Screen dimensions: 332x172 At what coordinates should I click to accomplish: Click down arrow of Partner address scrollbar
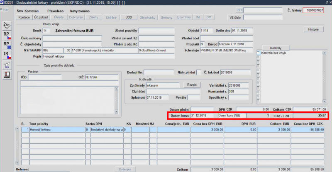coord(116,111)
